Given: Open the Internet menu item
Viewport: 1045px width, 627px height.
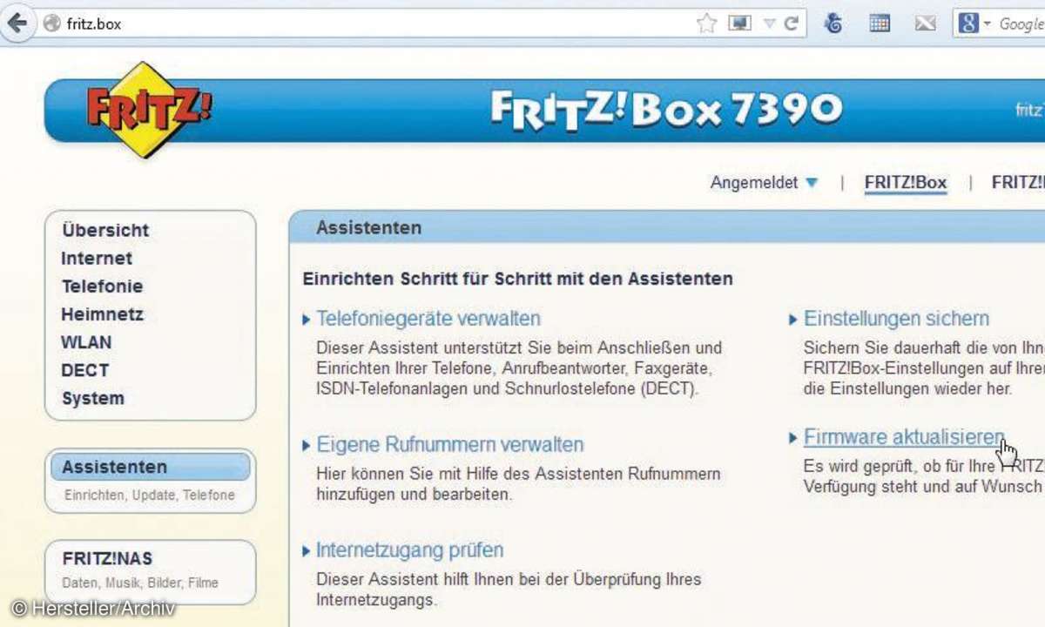Looking at the screenshot, I should [x=97, y=258].
